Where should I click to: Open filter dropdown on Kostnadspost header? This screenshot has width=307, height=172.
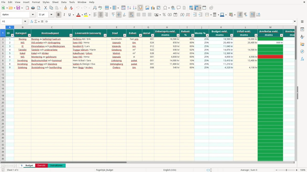tap(71, 35)
